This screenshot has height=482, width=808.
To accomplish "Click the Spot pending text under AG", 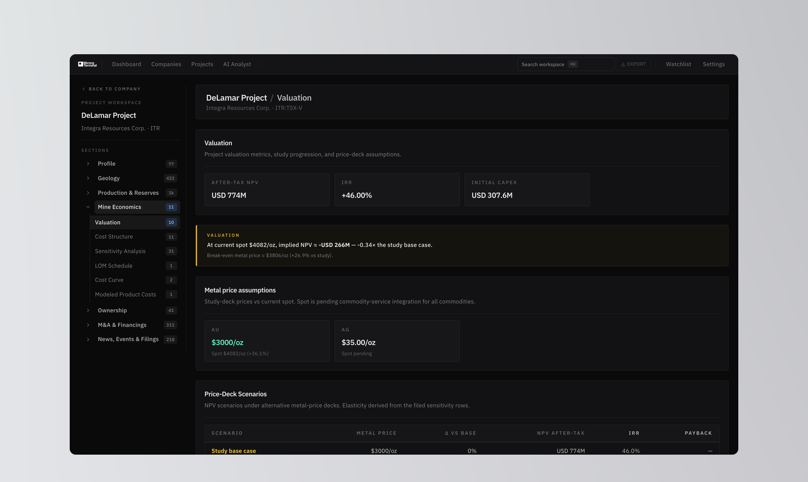I will 356,354.
